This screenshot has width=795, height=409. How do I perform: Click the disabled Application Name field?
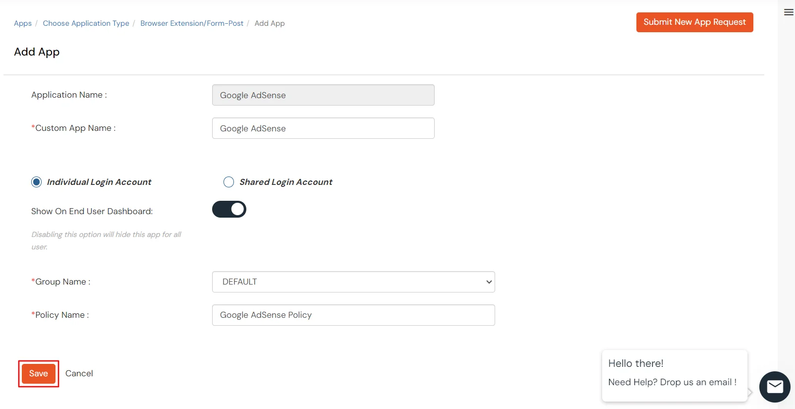pos(323,95)
